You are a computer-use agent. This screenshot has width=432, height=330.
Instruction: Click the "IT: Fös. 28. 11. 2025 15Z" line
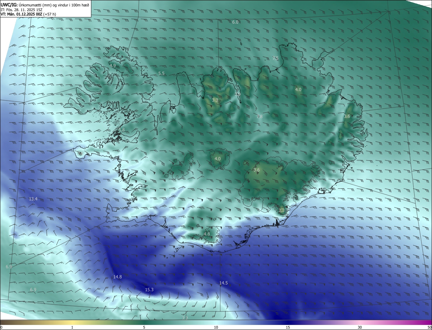[21, 10]
